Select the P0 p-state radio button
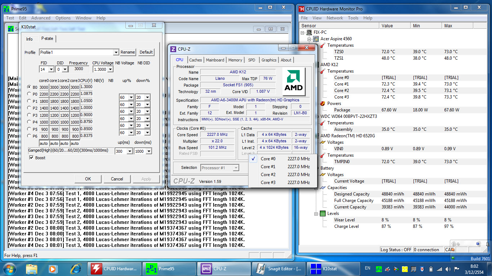Screen dimensions: 492x276 pyautogui.click(x=29, y=94)
